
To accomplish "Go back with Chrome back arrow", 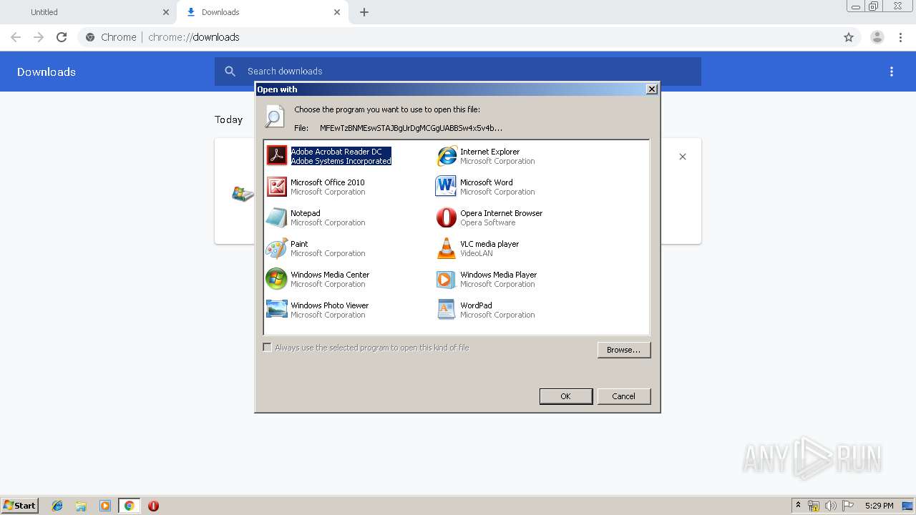I will (16, 37).
